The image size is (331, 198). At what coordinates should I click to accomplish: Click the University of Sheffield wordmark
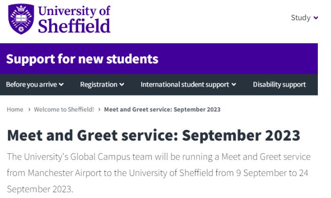point(74,19)
